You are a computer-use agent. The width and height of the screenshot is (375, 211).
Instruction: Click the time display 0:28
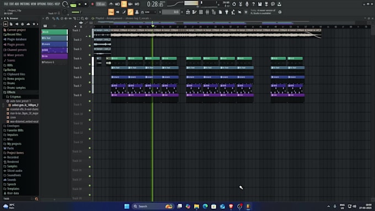point(156,4)
